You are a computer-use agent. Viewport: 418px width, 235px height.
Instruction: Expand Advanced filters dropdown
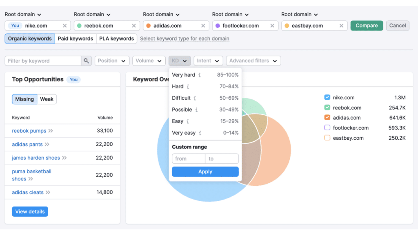[x=253, y=61]
